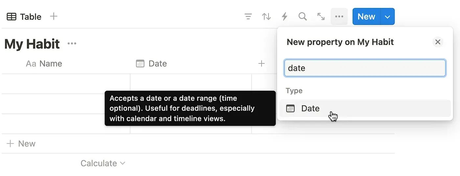Open the filter icon in toolbar
Image resolution: width=460 pixels, height=176 pixels.
click(x=248, y=16)
